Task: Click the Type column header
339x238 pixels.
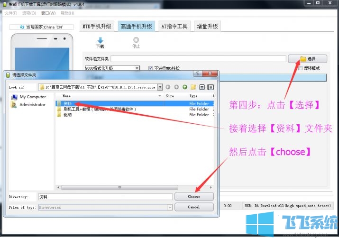Action: (x=193, y=96)
